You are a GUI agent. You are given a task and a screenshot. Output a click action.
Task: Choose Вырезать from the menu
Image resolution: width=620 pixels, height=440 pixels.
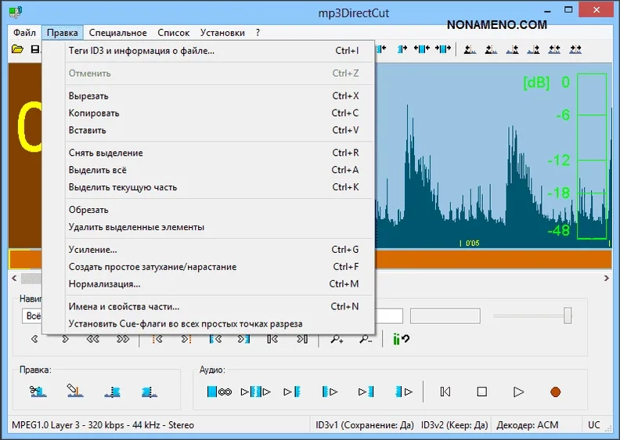[x=88, y=96]
